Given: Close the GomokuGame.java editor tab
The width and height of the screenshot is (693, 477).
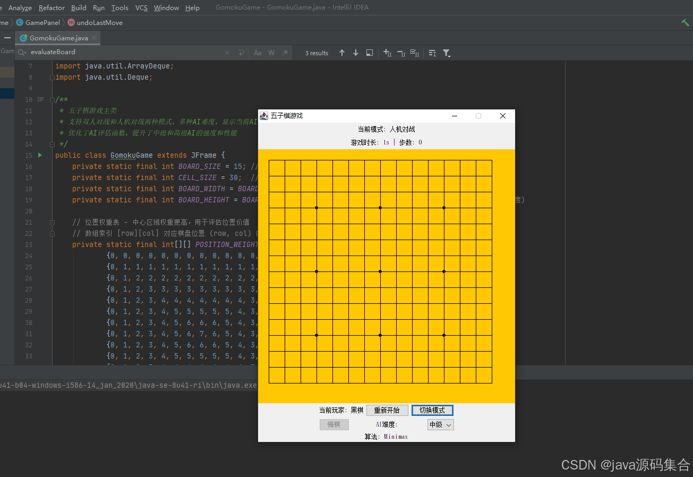Looking at the screenshot, I should click(94, 38).
